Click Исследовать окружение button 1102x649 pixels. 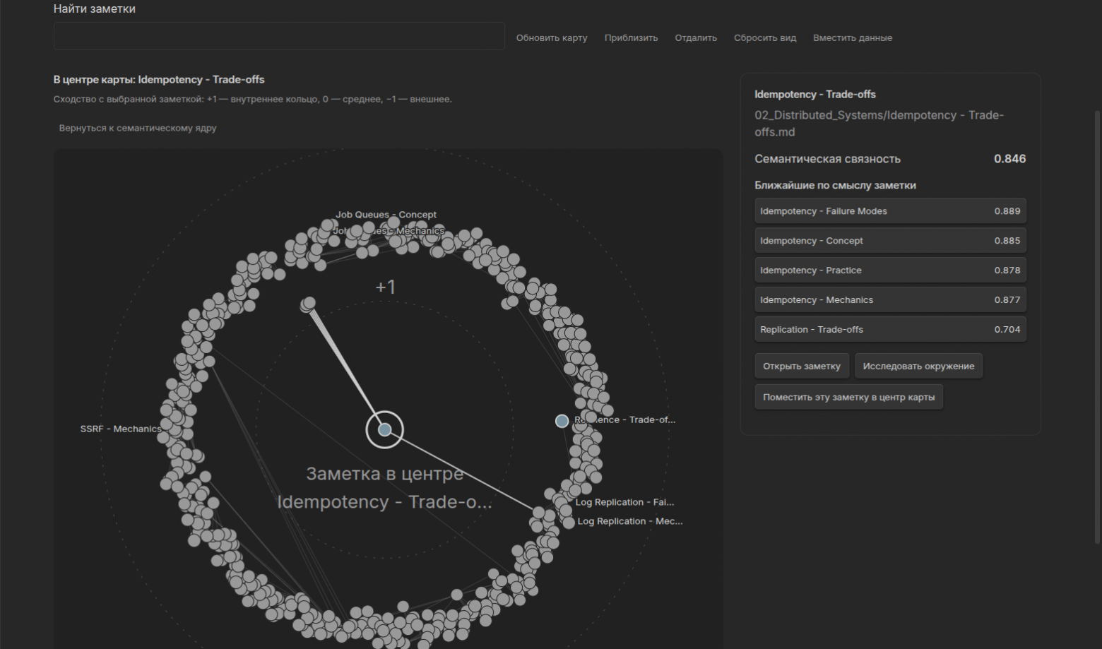918,366
